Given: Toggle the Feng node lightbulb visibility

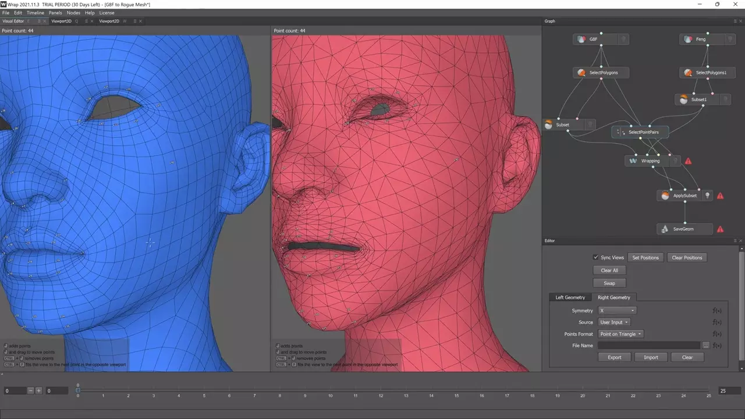Looking at the screenshot, I should 730,40.
